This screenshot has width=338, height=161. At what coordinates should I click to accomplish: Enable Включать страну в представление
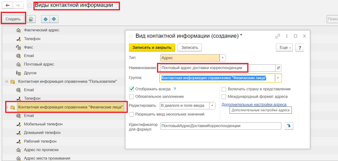click(x=224, y=89)
